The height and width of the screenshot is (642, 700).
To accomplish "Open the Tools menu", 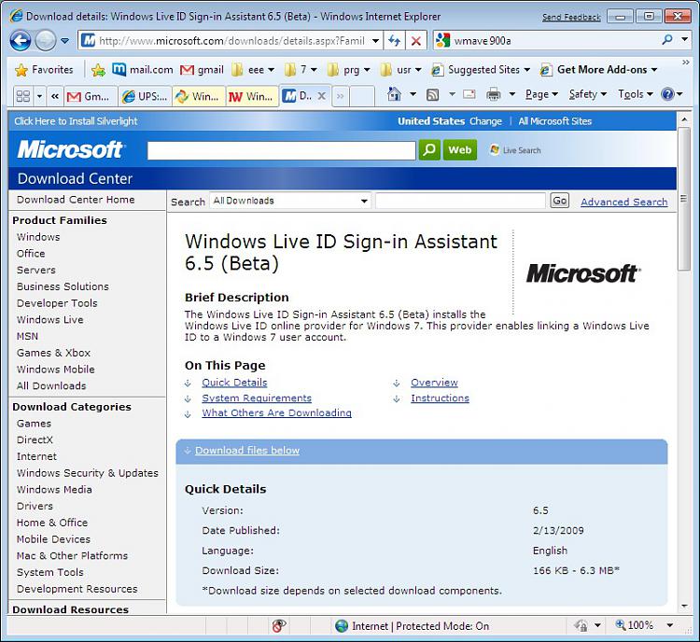I will tap(636, 94).
